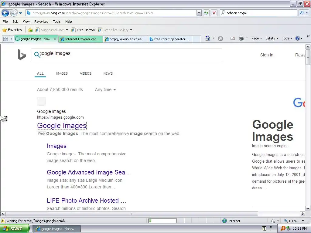Open the Any time filter dropdown
The height and width of the screenshot is (233, 311).
pyautogui.click(x=105, y=89)
